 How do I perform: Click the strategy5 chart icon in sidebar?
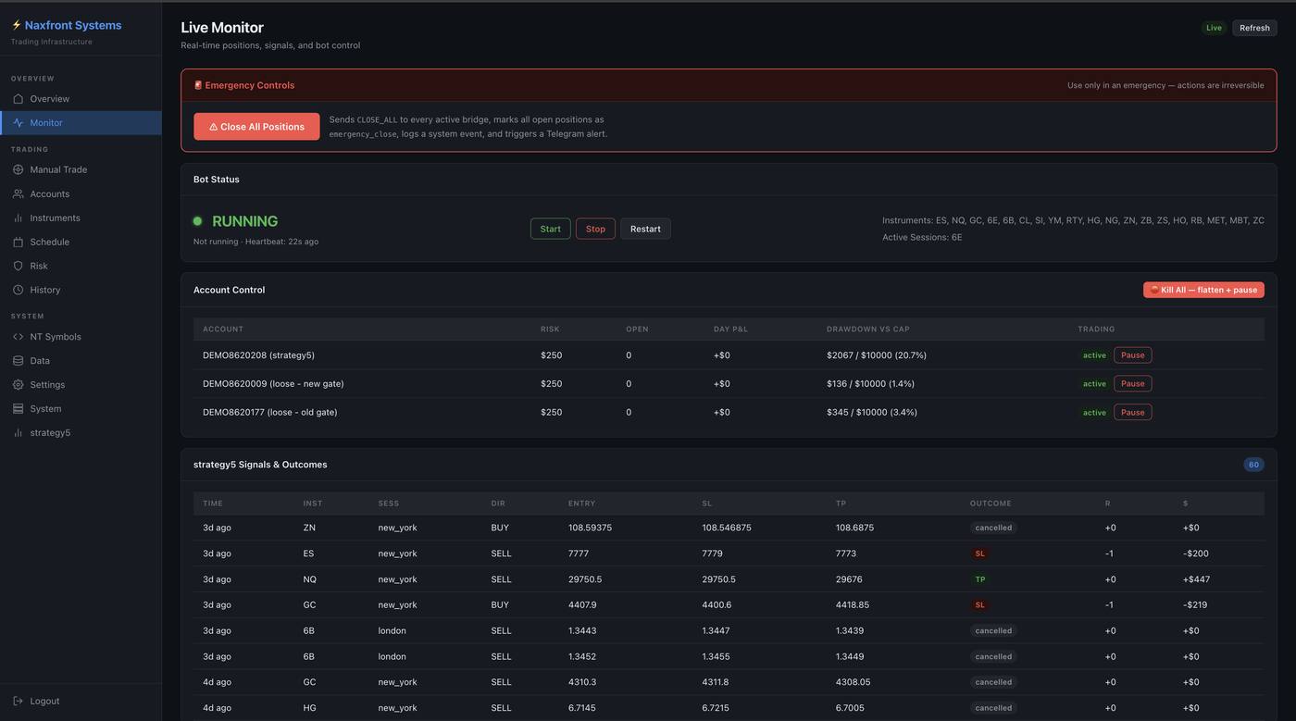18,433
